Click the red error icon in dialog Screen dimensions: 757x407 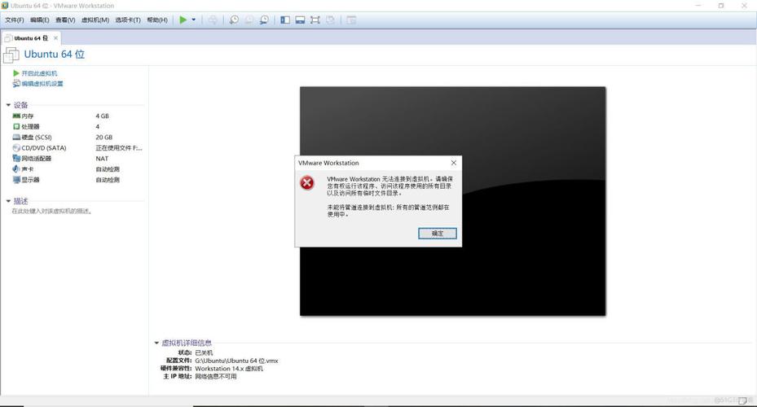click(307, 183)
